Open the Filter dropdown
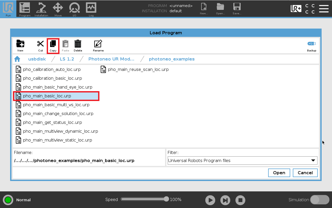 (x=242, y=160)
